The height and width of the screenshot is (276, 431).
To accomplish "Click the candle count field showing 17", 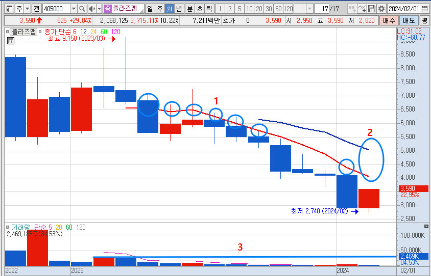I will tap(322, 9).
